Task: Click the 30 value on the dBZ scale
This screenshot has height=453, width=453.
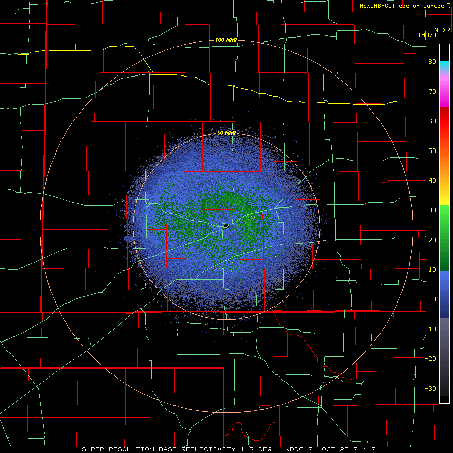Action: pos(432,210)
